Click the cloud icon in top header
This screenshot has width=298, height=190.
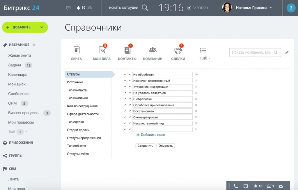90,8
